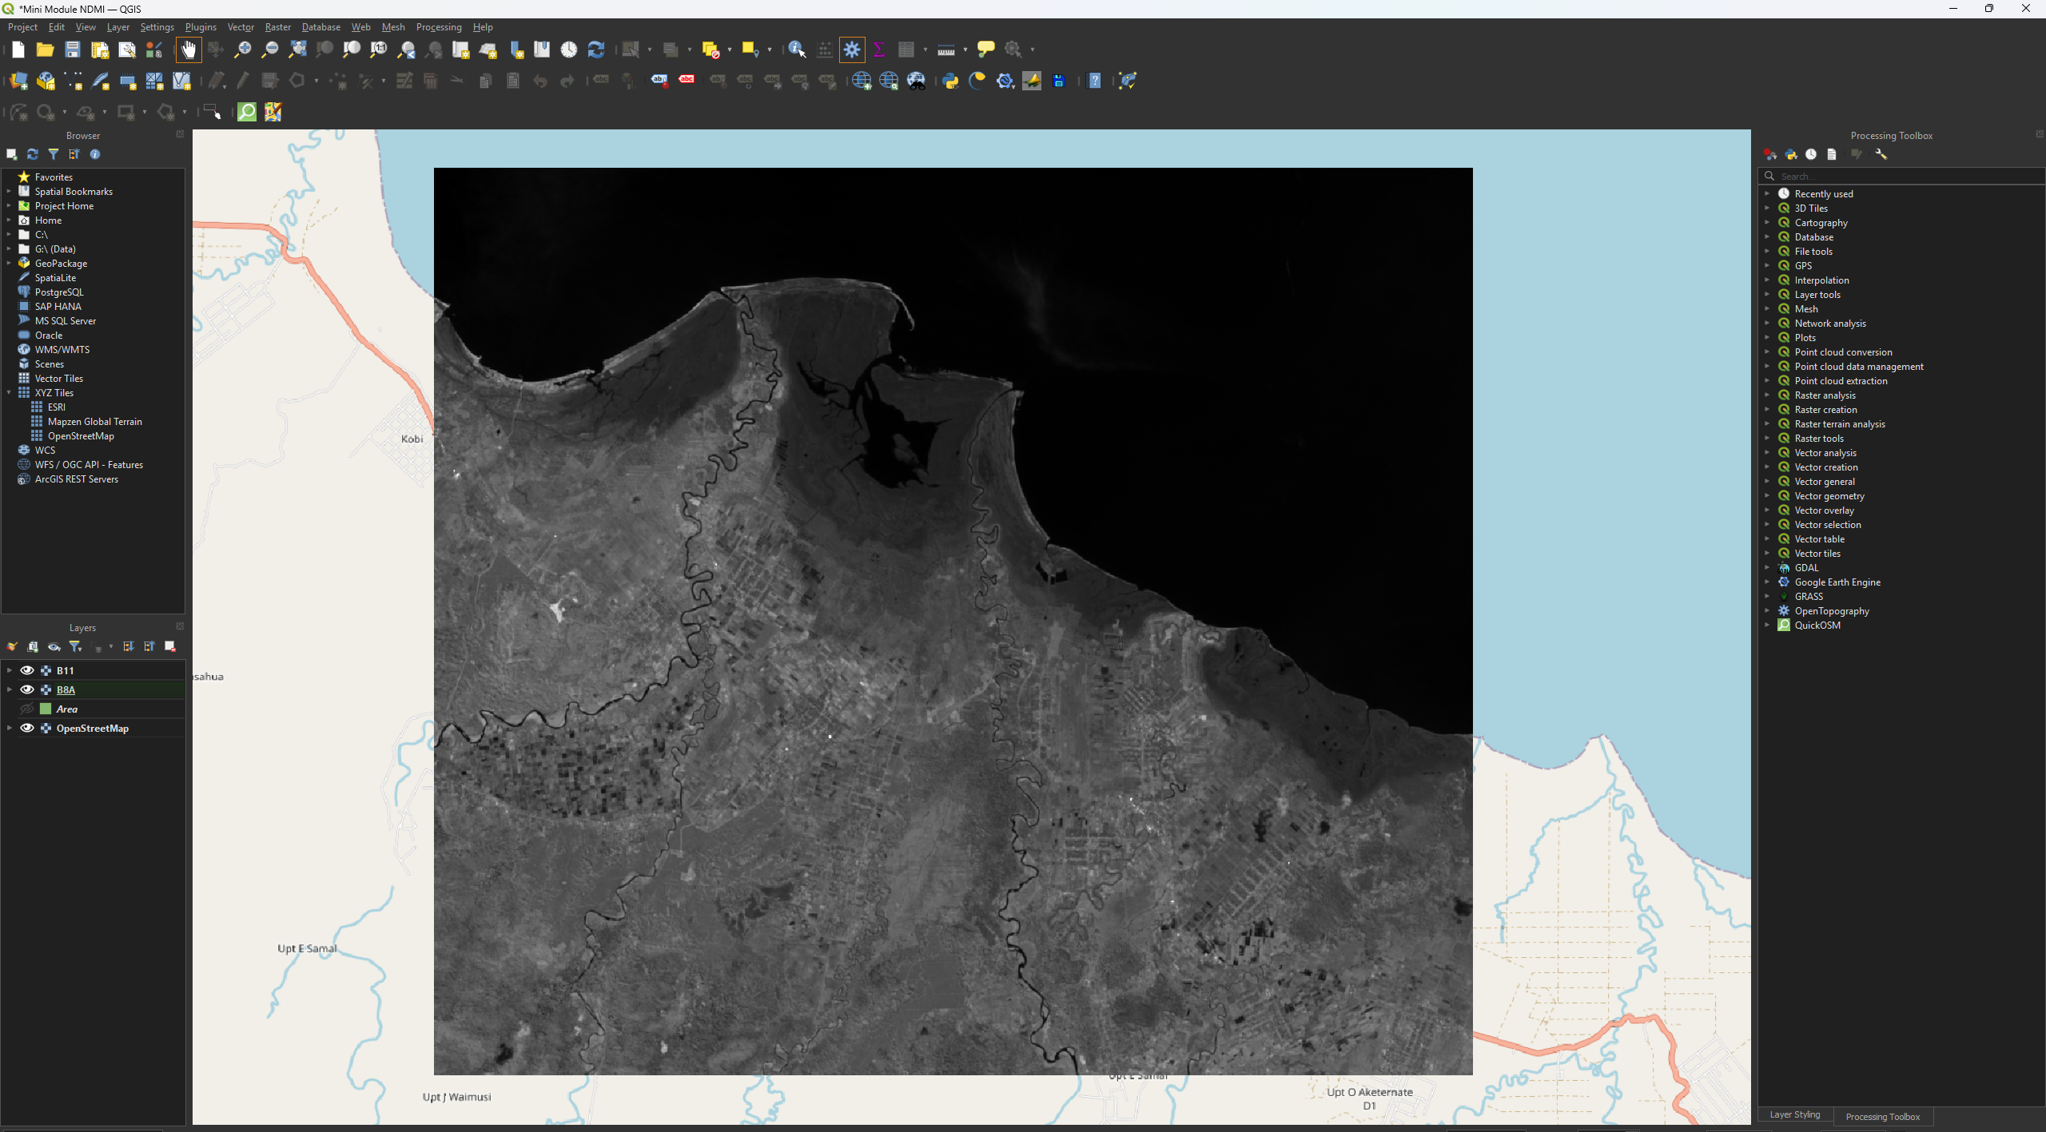Click Measure Line ruler tool

(945, 50)
